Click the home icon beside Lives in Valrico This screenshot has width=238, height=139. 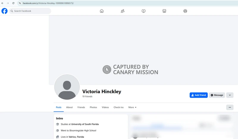57,137
